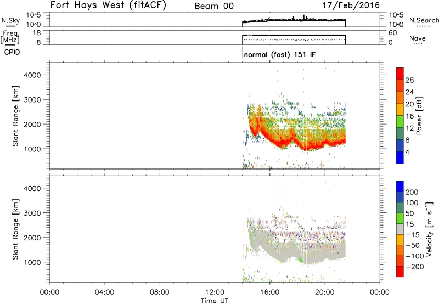This screenshot has width=439, height=304.
Task: Click the '04:00' time axis tick label
Action: pos(105,292)
